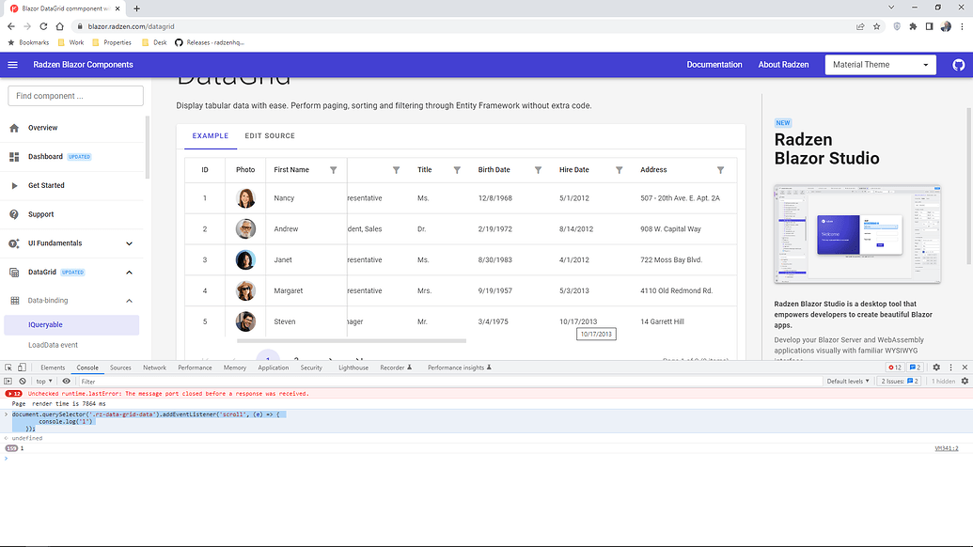The width and height of the screenshot is (973, 547).
Task: Click the Title column filter icon
Action: (x=457, y=170)
